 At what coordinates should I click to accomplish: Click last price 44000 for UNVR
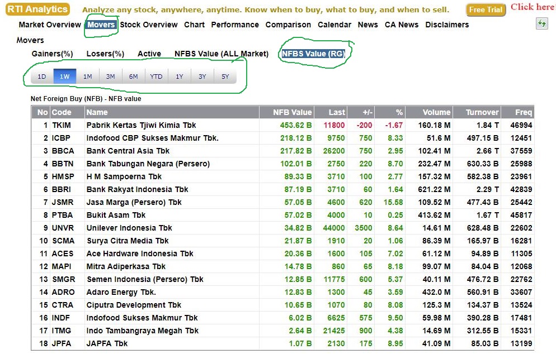334,228
